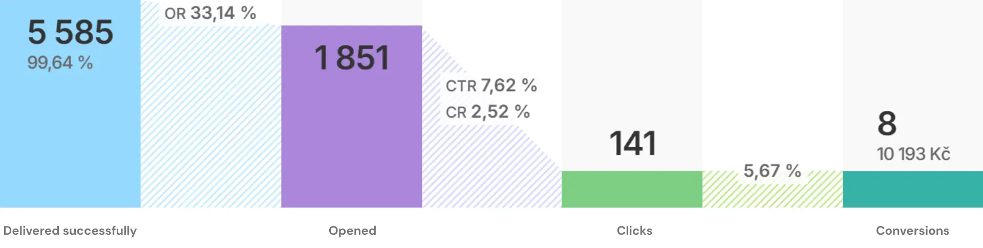983x248 pixels.
Task: Click the CR 2,52 % label
Action: (x=487, y=112)
